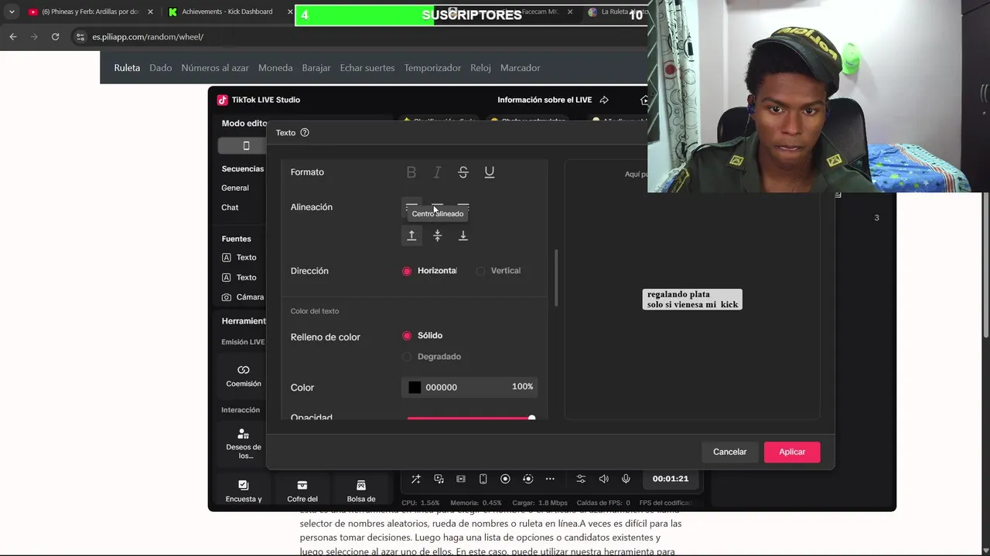Click the layout icon in bottom toolbar

[x=461, y=479]
